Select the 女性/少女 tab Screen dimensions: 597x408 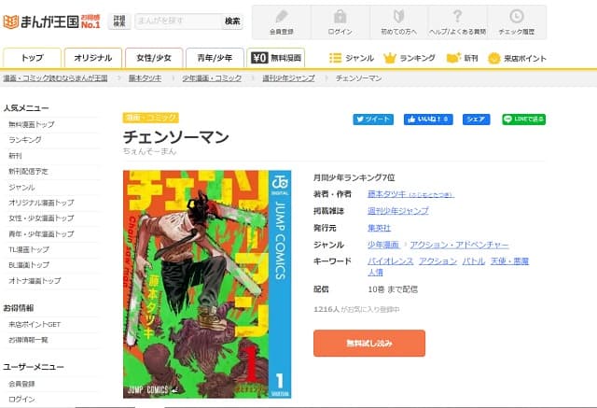tap(154, 58)
